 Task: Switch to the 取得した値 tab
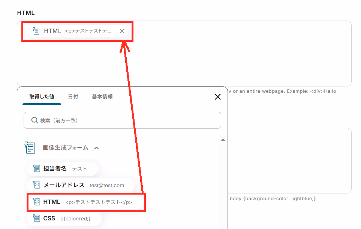click(42, 97)
